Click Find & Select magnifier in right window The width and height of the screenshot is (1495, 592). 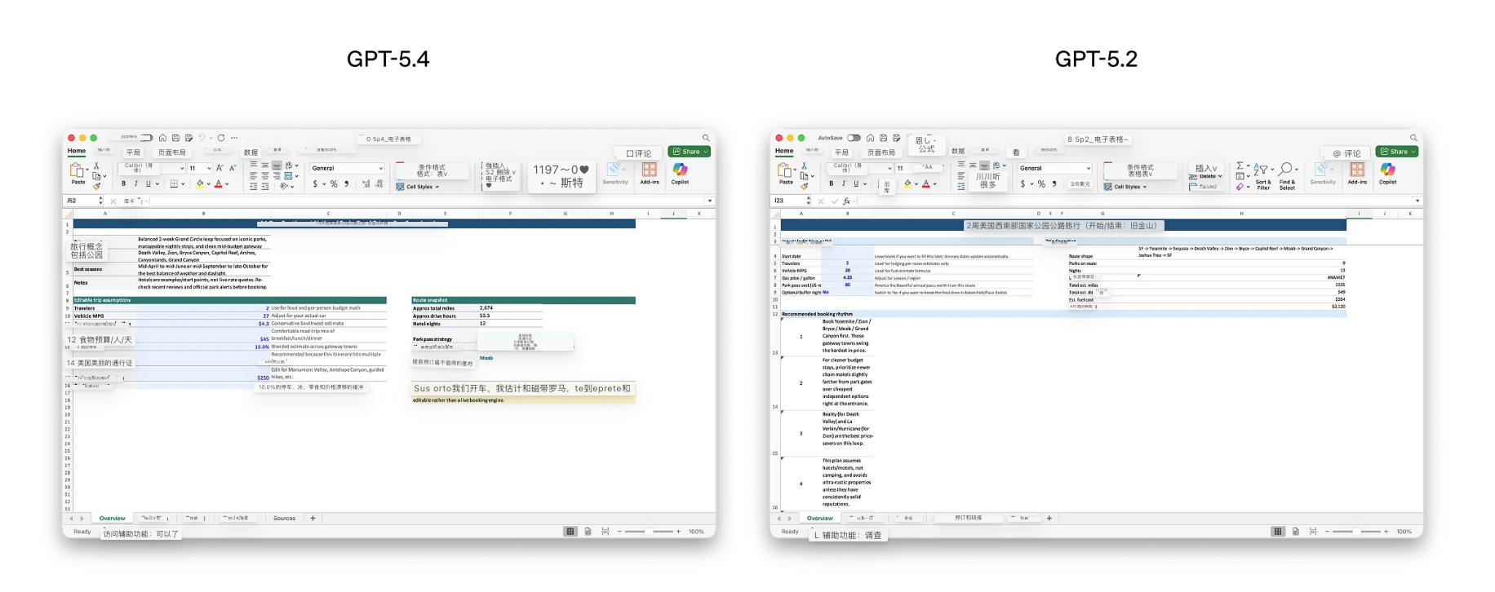[1286, 170]
